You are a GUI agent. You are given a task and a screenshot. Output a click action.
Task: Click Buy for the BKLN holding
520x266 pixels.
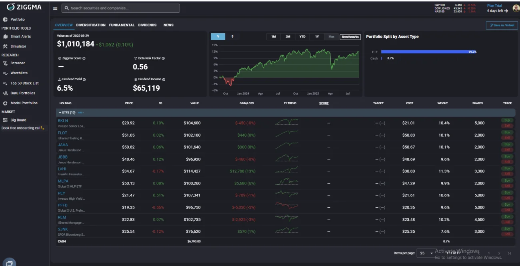[x=507, y=120]
